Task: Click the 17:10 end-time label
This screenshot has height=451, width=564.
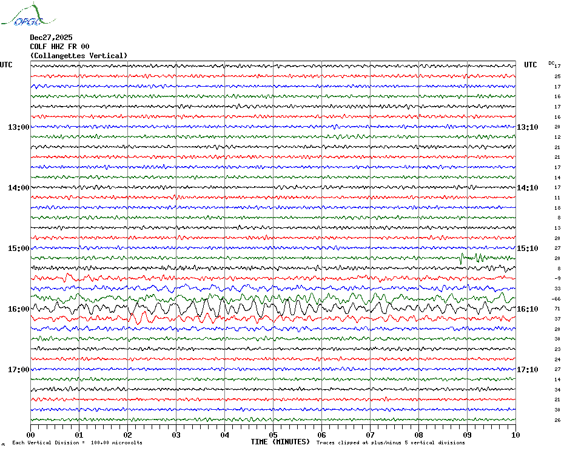Action: pyautogui.click(x=528, y=370)
